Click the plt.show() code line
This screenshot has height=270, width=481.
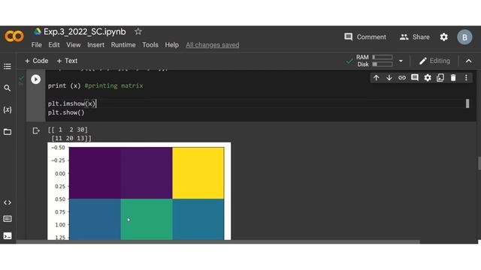[x=66, y=112]
